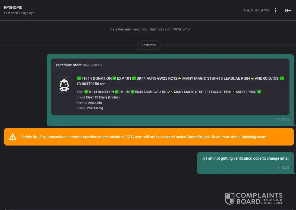
Task: Click the read-receipt checkmarks on the purchase order message
Action: pos(278,119)
